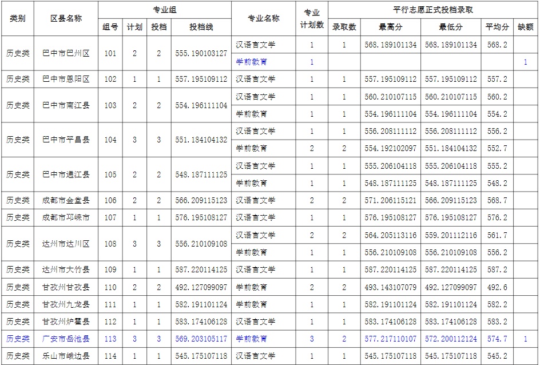
Task: Click blue group number 113
Action: pos(110,339)
